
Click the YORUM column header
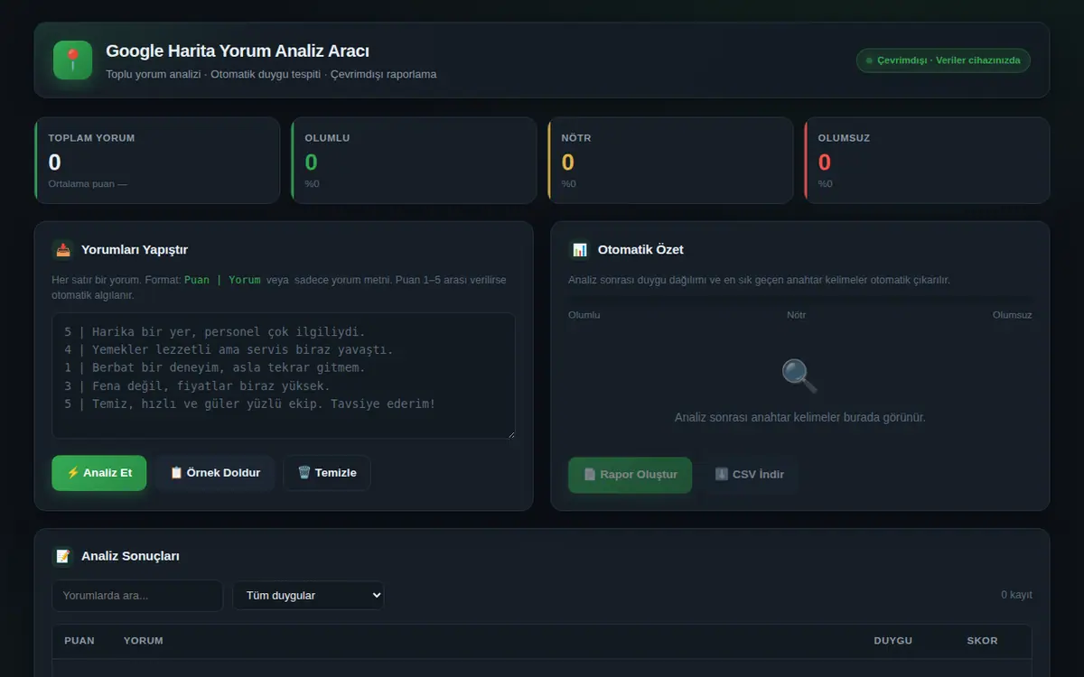click(x=144, y=641)
